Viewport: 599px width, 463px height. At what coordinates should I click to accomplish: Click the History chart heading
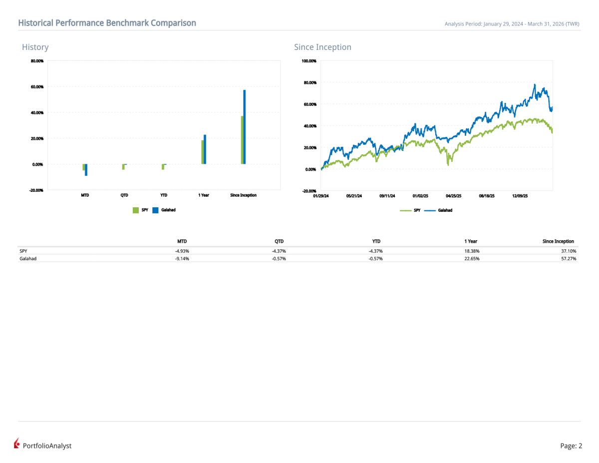35,47
